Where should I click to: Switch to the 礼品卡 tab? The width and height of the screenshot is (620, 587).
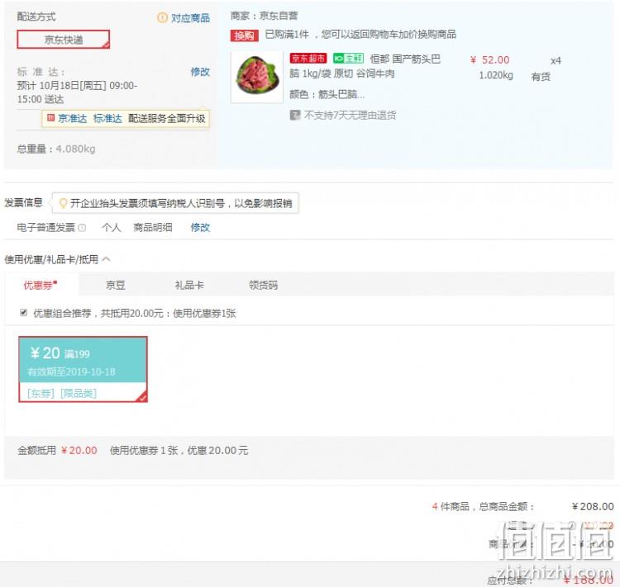189,285
